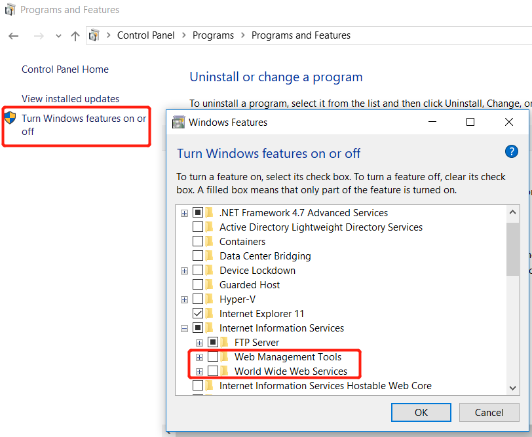Check the Hyper-V feature checkbox
Screen dimensions: 532x437
click(198, 299)
